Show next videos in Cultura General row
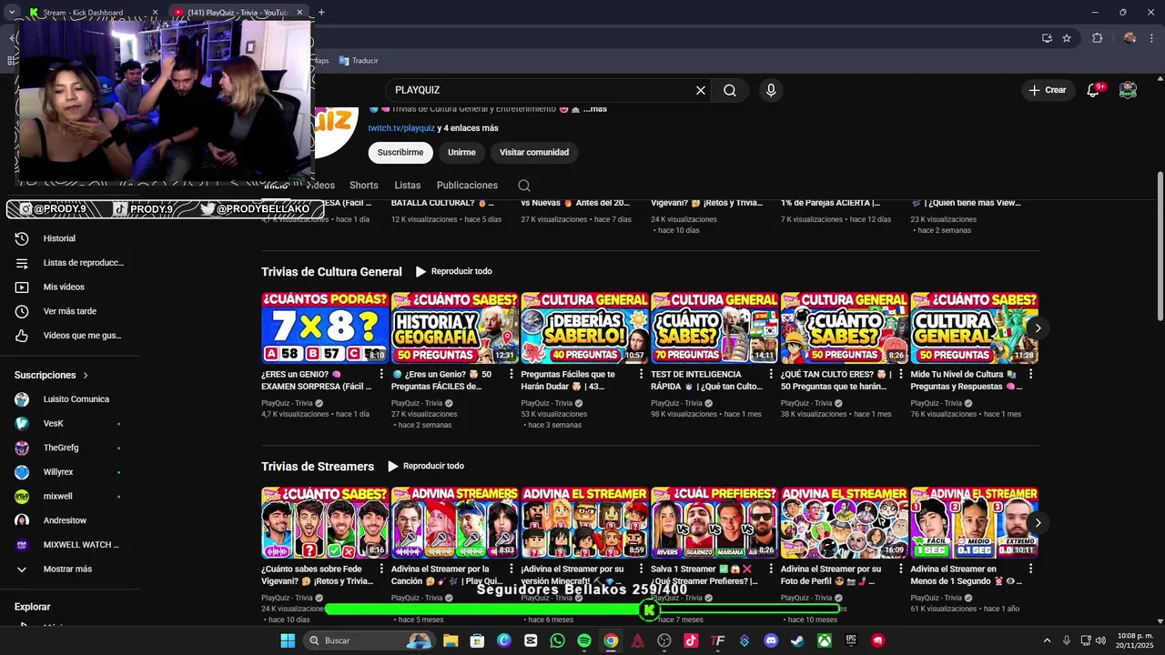Screen dimensions: 1165x655 click(1038, 327)
